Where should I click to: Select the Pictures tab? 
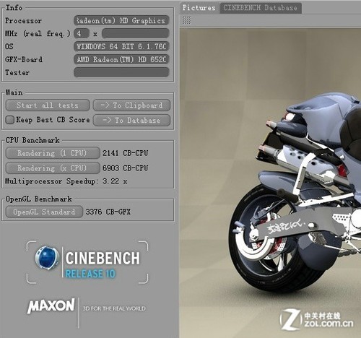click(x=199, y=8)
